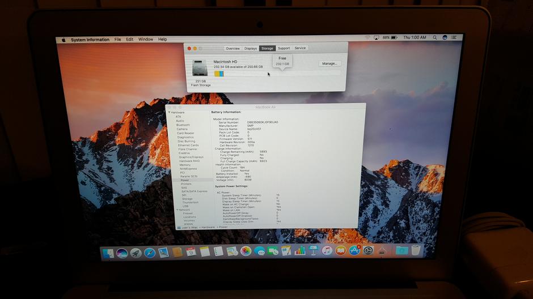Image resolution: width=533 pixels, height=299 pixels.
Task: Select SATA/SATA Express in sidebar
Action: tap(194, 191)
